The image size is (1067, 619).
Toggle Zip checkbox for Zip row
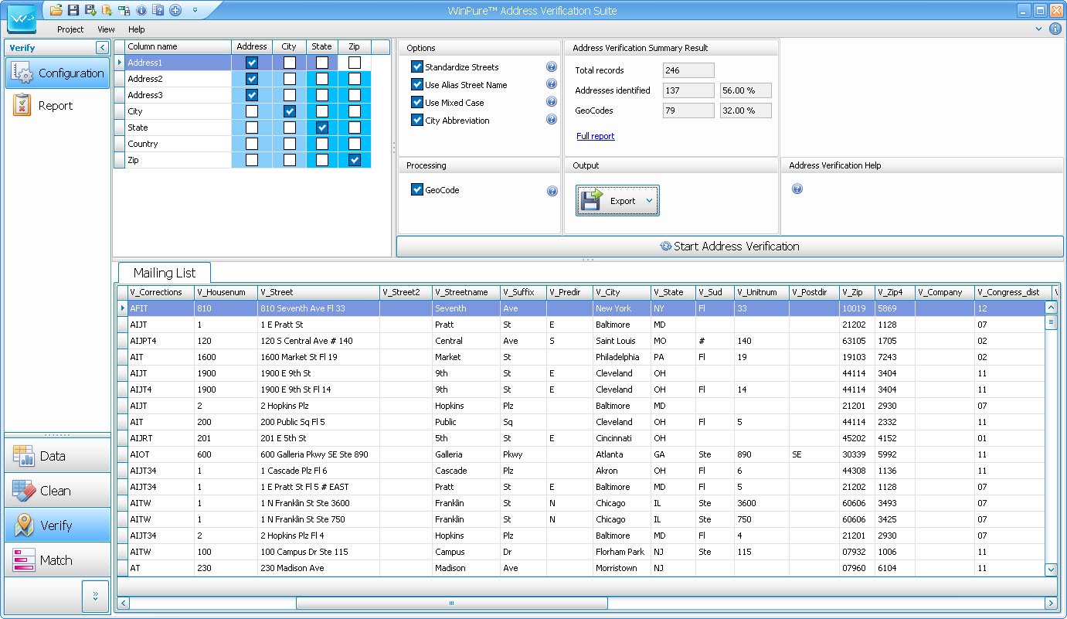click(x=355, y=160)
